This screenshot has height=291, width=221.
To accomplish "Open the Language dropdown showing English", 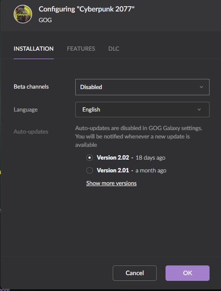I will click(142, 109).
